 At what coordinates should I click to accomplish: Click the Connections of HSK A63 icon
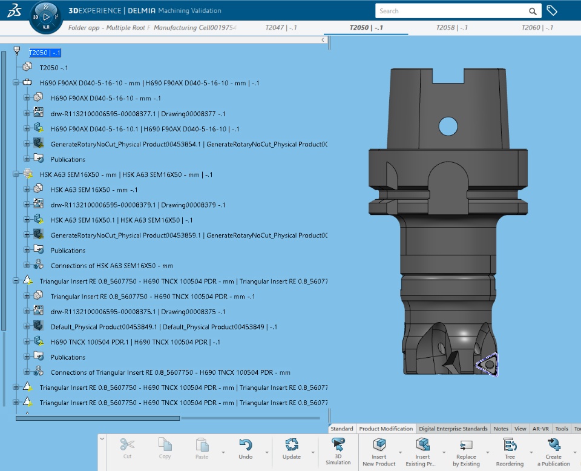pos(39,265)
